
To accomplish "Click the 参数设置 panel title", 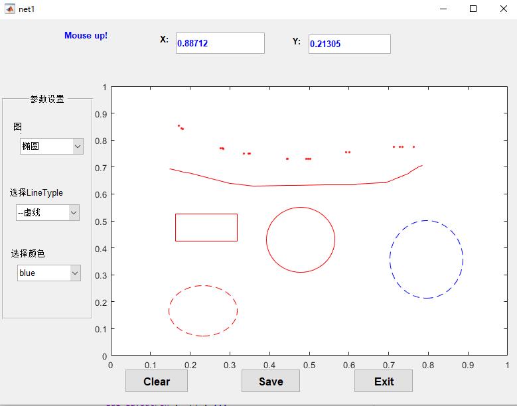I will [47, 99].
